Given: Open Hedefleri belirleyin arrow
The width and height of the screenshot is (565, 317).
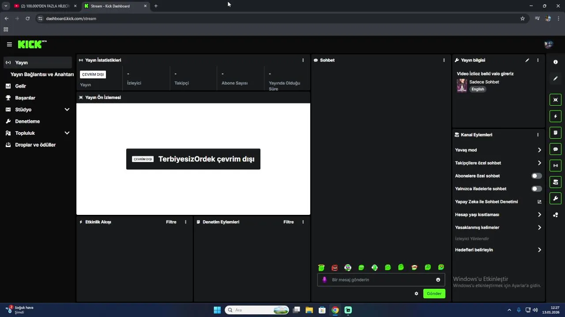Looking at the screenshot, I should tap(539, 250).
